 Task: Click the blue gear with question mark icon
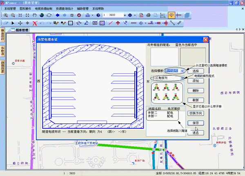[98, 15]
